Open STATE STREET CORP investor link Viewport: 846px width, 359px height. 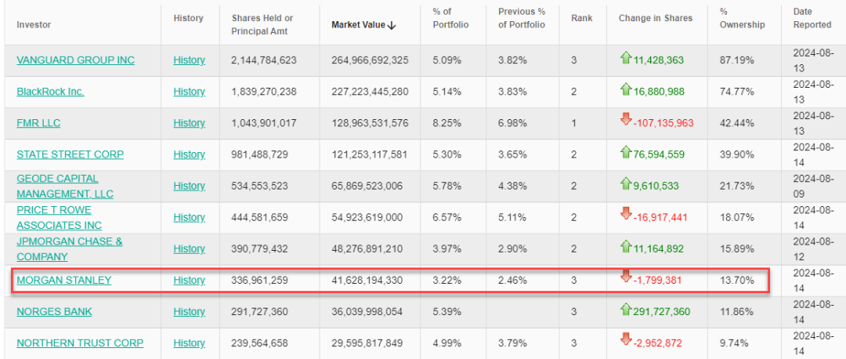(70, 154)
